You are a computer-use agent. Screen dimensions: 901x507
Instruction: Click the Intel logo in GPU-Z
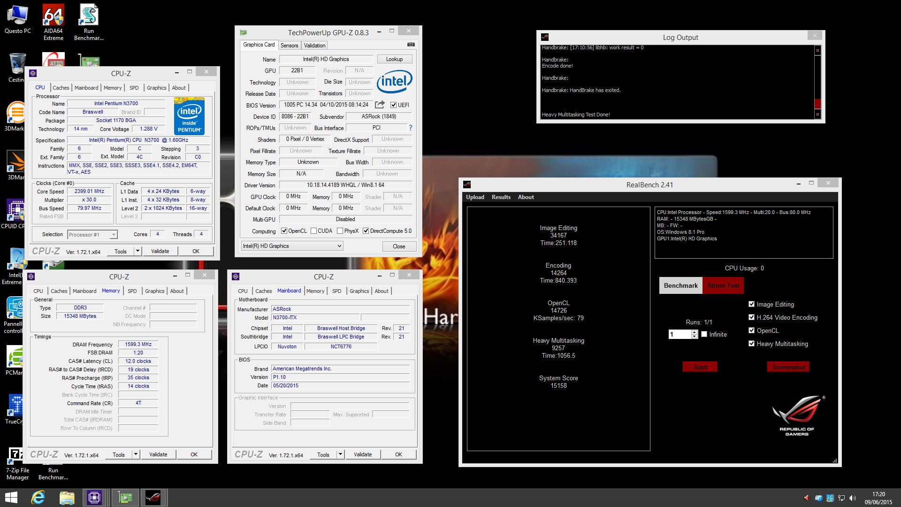click(x=394, y=82)
